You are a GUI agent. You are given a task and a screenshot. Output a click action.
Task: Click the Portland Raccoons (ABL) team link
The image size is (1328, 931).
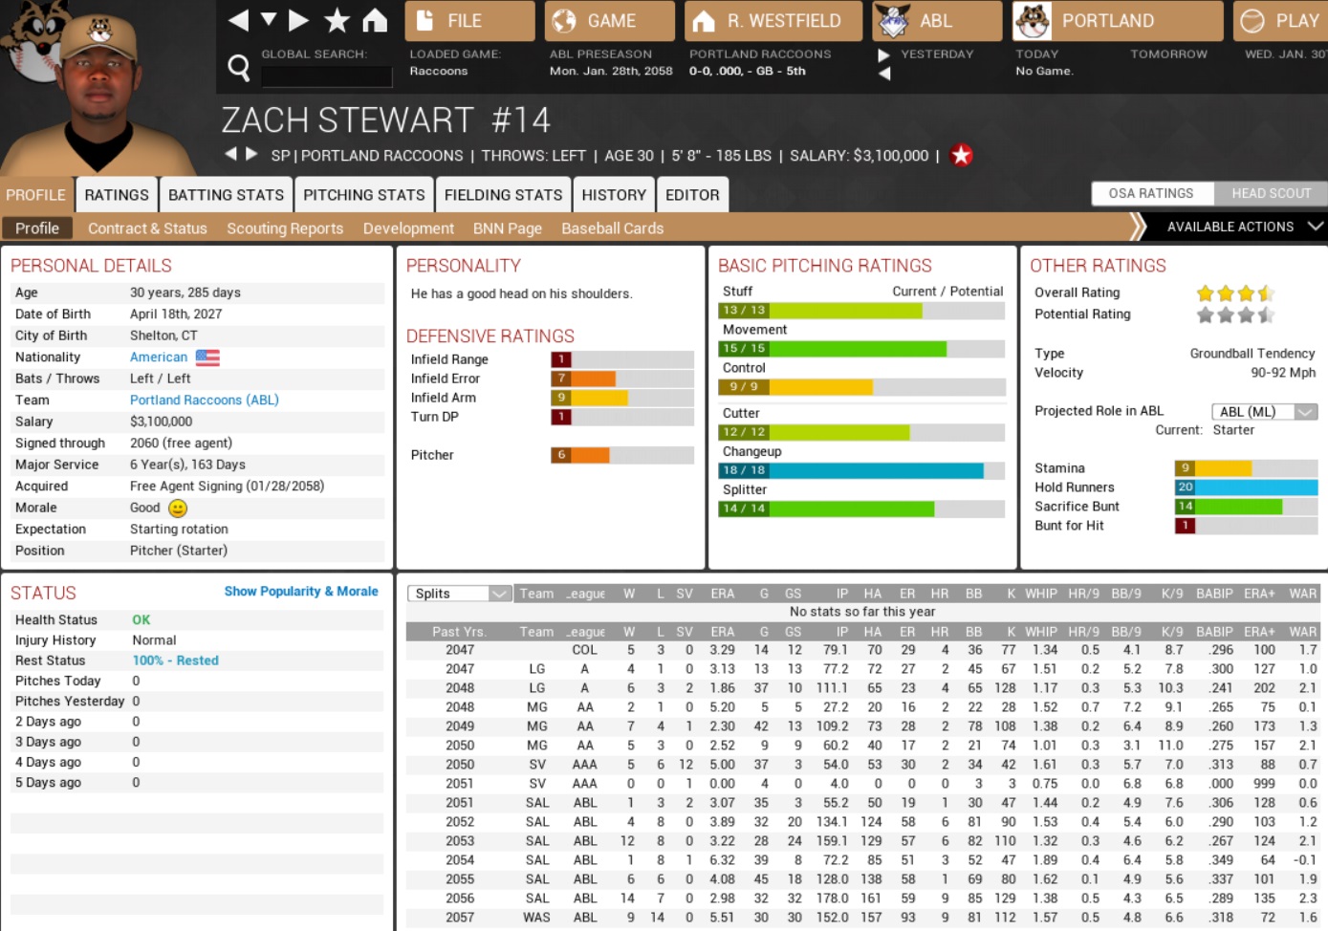tap(204, 401)
